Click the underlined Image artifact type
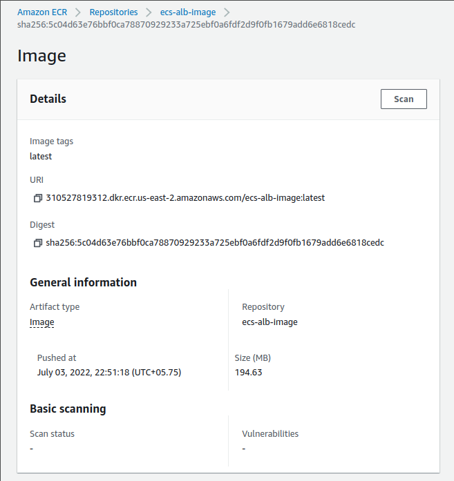The width and height of the screenshot is (454, 481). click(x=41, y=322)
